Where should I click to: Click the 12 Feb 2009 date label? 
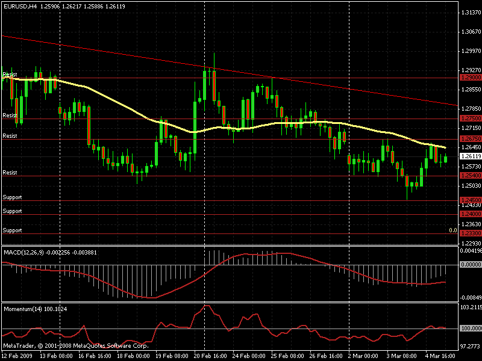click(x=16, y=356)
